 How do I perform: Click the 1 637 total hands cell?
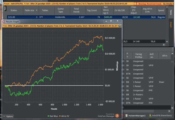81,17
